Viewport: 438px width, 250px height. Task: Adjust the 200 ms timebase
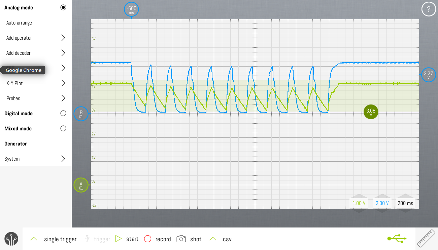point(405,203)
